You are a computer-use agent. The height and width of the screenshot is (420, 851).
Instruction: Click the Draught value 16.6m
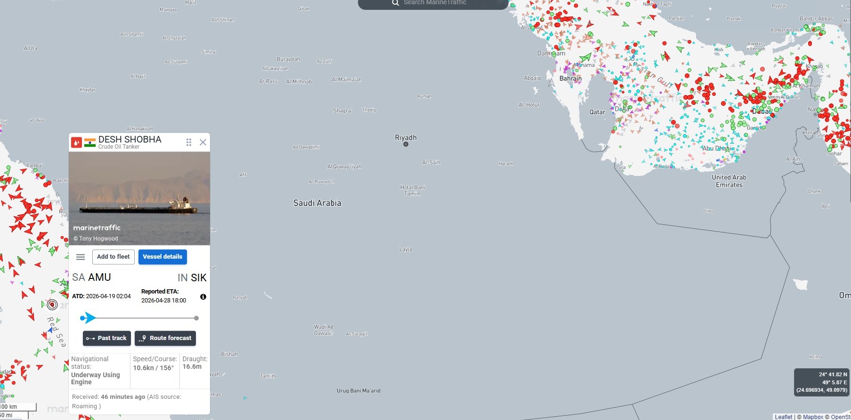pos(192,366)
